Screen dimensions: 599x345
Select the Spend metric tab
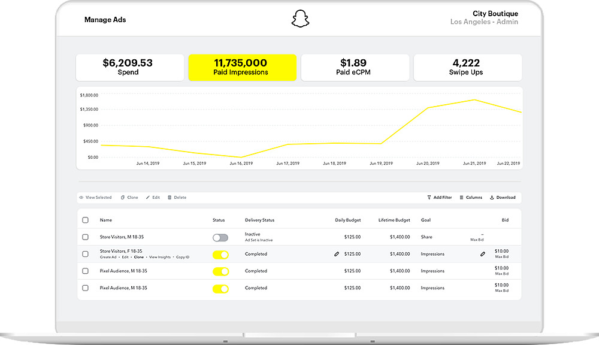point(130,67)
